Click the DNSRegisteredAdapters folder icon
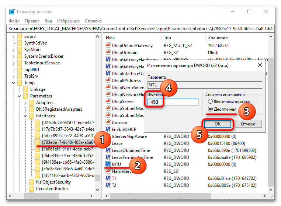This screenshot has width=281, height=206. (x=31, y=109)
